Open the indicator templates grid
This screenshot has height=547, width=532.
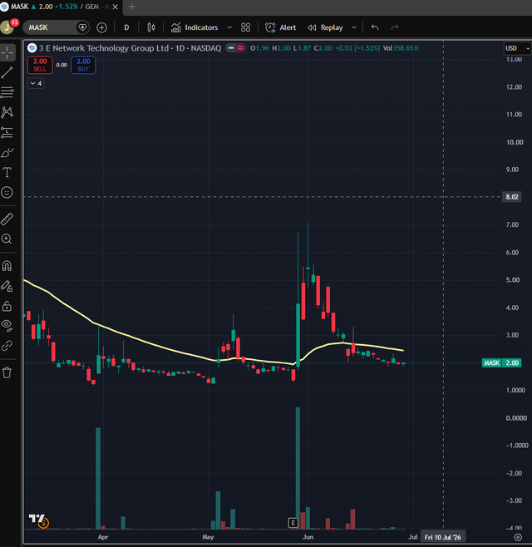pyautogui.click(x=245, y=27)
